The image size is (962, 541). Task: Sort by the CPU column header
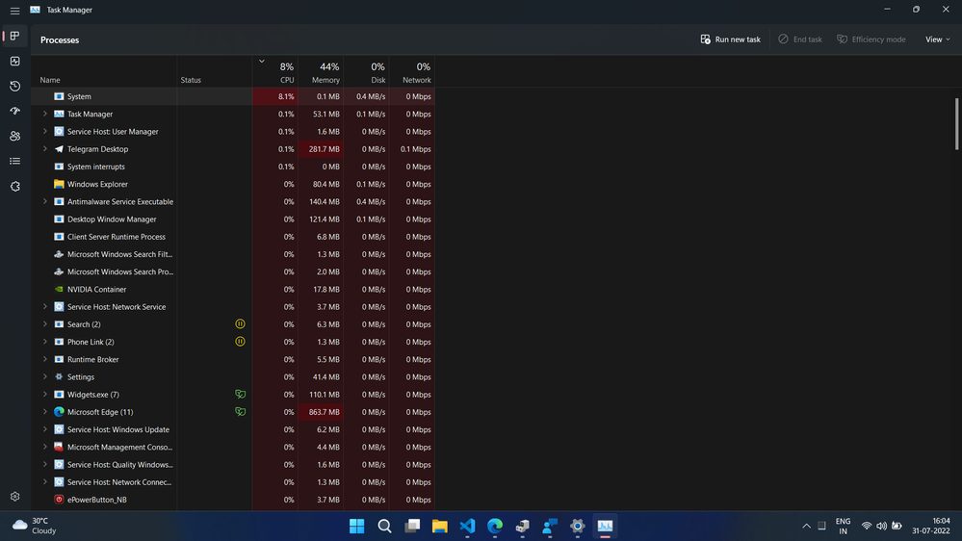[x=274, y=72]
